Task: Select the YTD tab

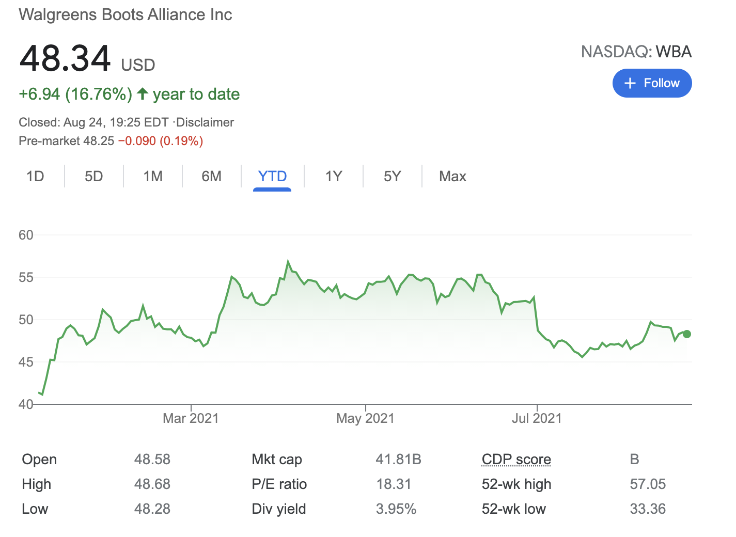Action: 272,177
